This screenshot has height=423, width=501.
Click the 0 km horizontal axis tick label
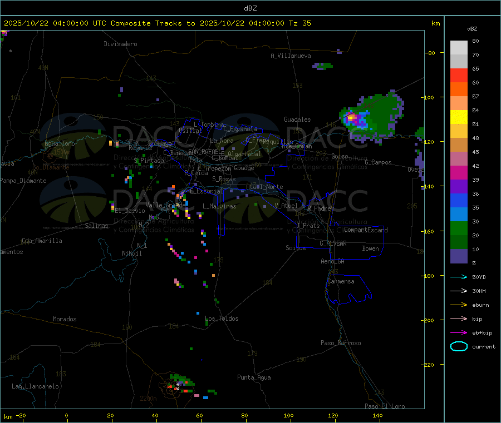tap(66, 415)
